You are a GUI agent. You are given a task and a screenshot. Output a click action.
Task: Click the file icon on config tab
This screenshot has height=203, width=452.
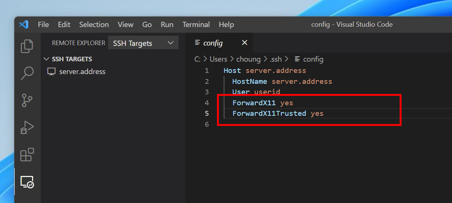(x=197, y=42)
